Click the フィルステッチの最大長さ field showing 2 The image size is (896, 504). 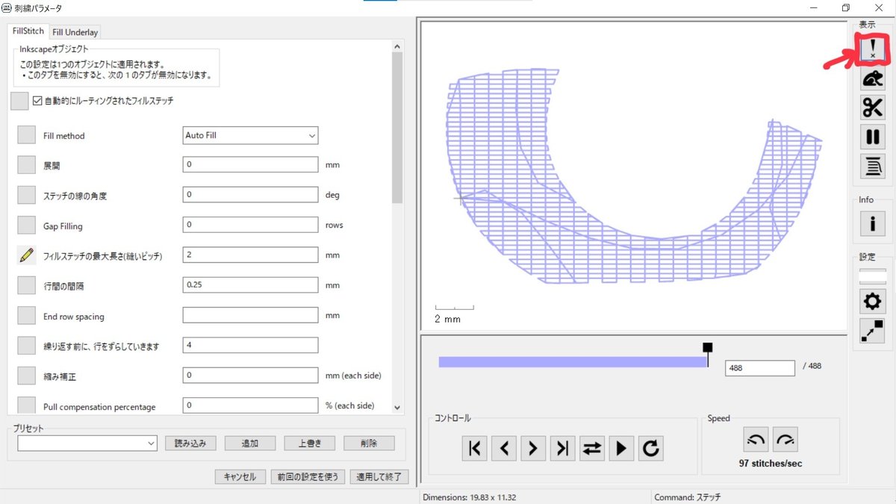tap(251, 255)
